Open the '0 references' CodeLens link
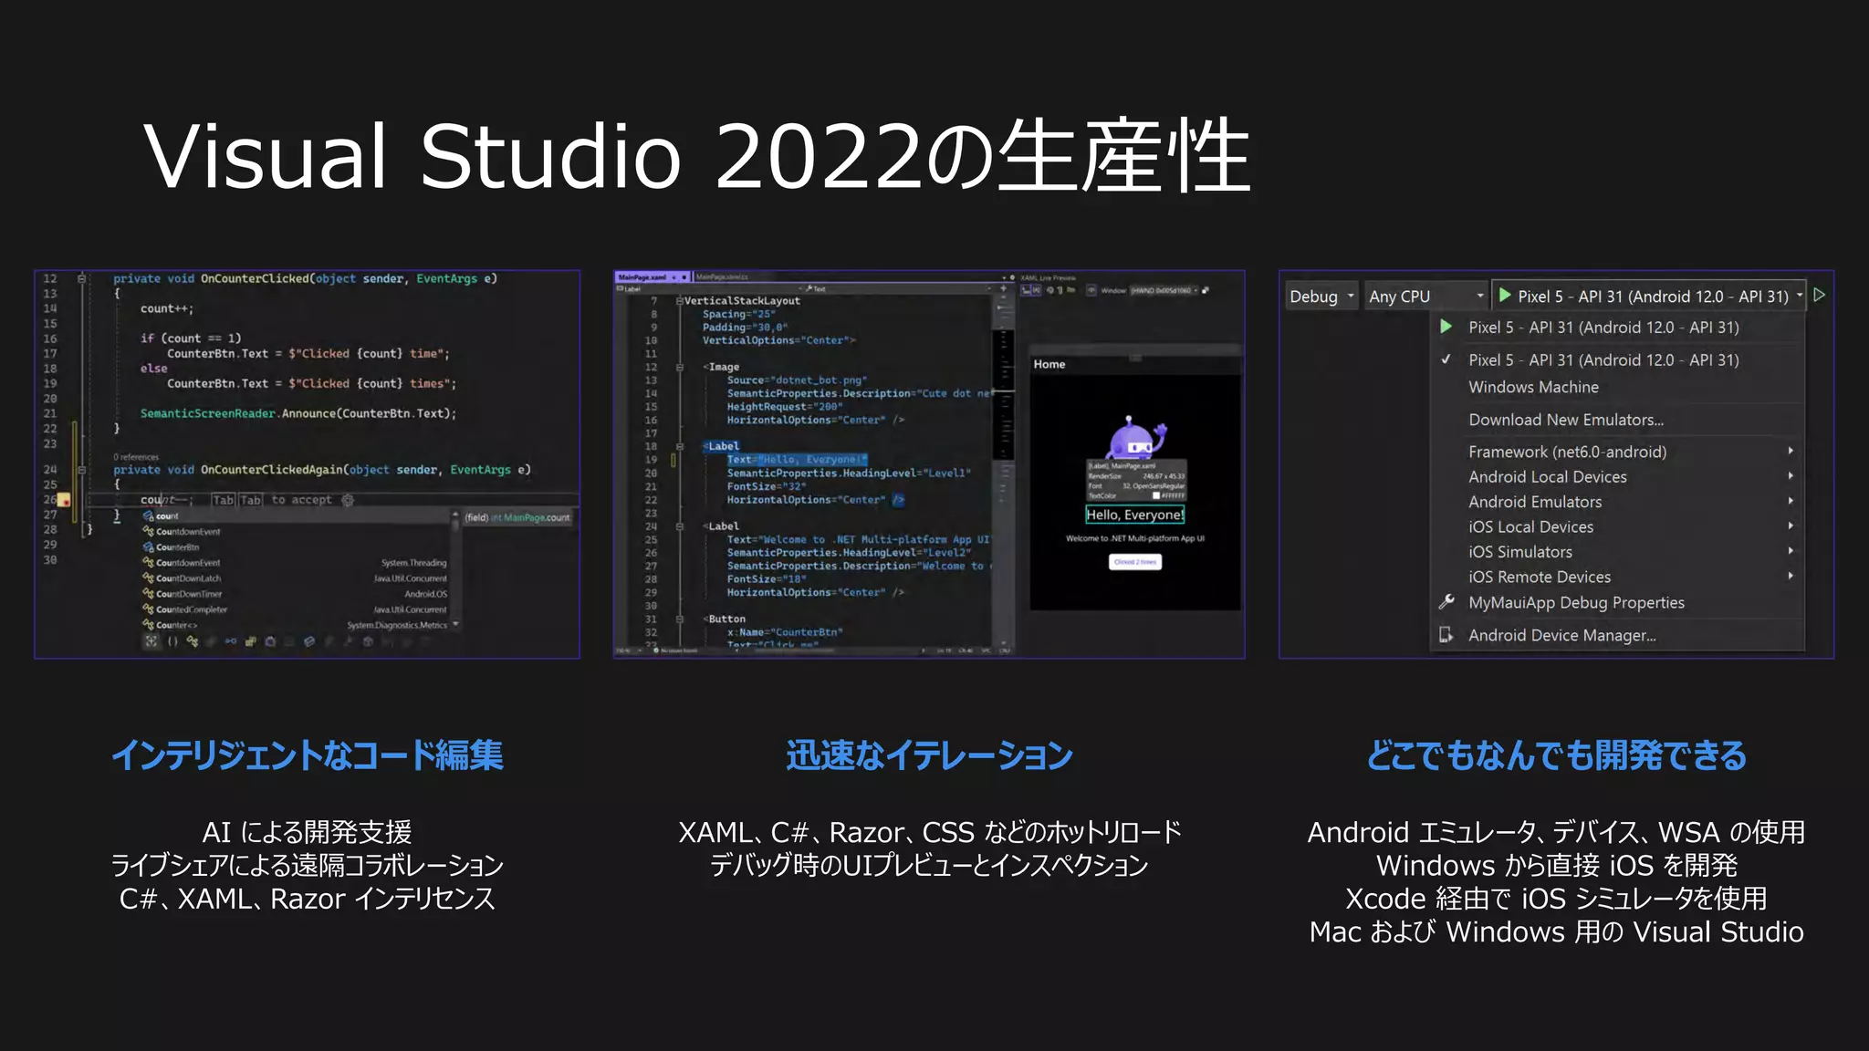 [x=136, y=457]
